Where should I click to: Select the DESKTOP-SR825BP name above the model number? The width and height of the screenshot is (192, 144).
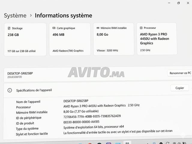20,73
